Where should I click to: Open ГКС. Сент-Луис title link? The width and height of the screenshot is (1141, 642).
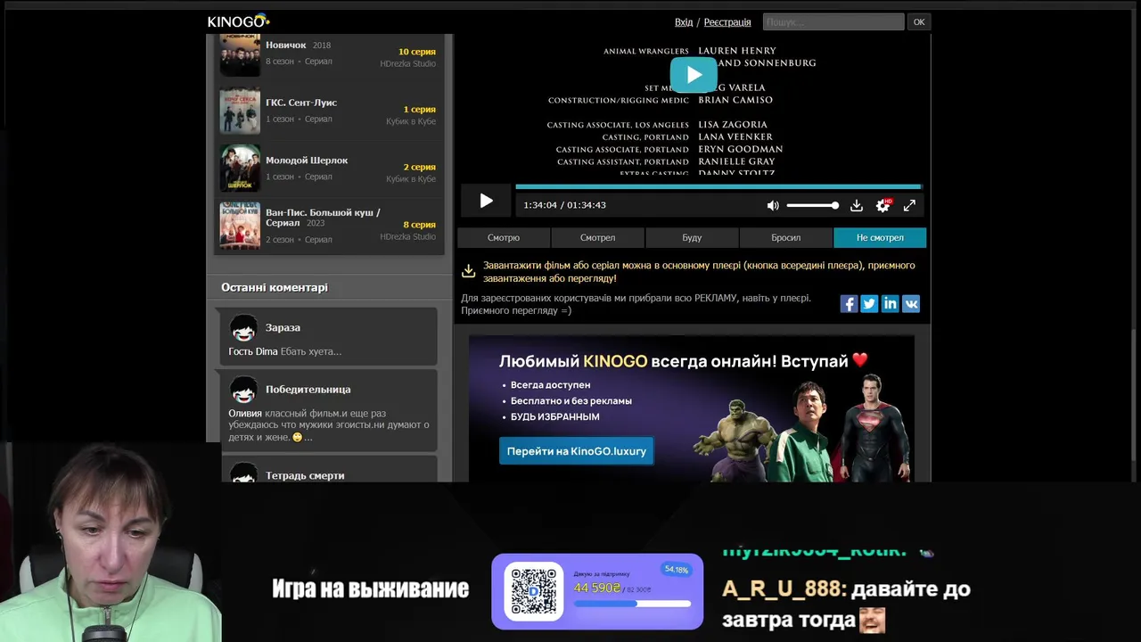(x=301, y=103)
